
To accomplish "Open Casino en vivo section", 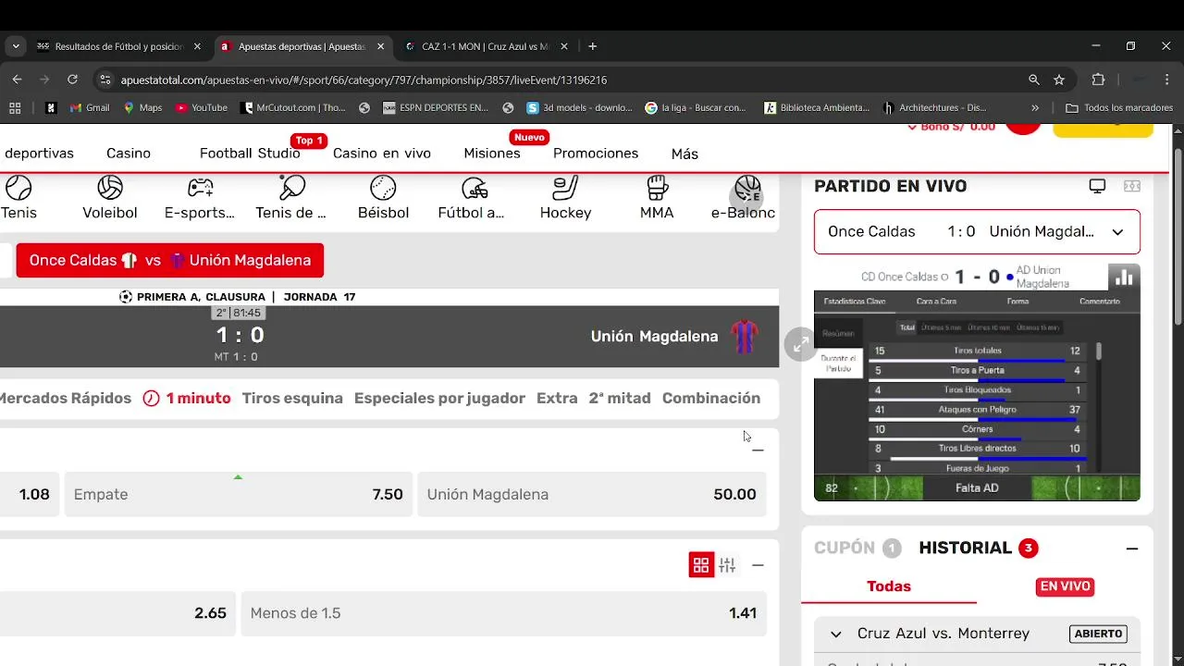I will [x=382, y=154].
